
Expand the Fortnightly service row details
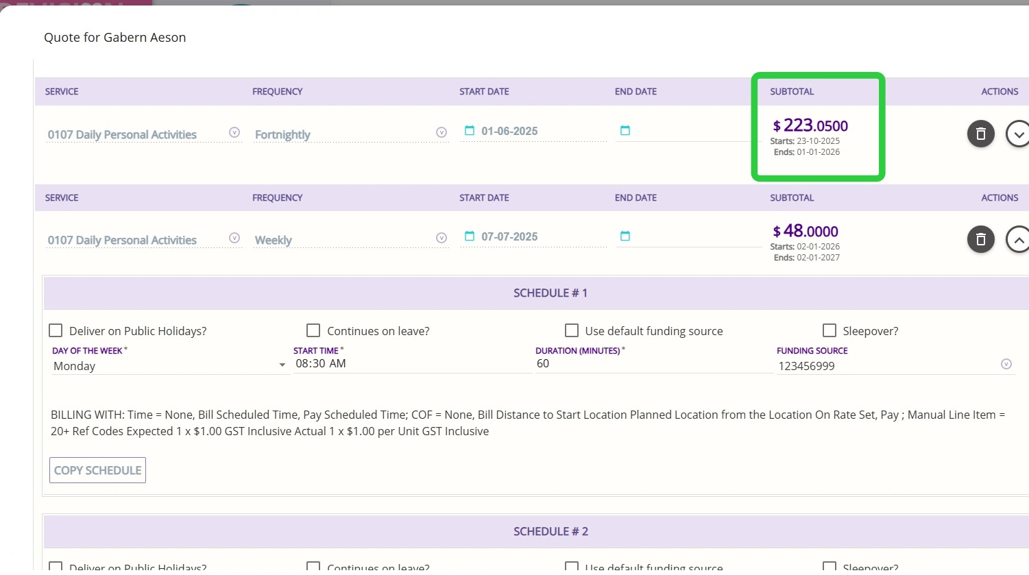pyautogui.click(x=1017, y=134)
